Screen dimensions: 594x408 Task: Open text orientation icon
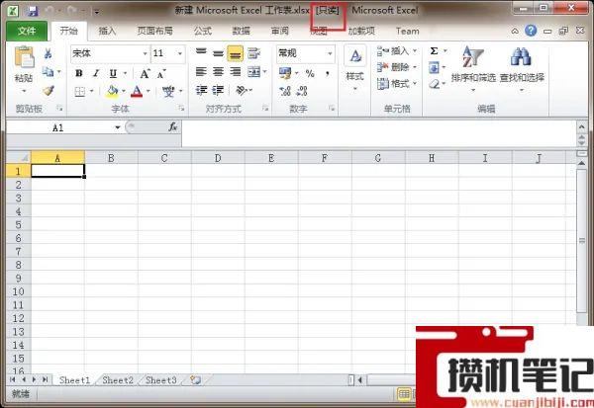(242, 90)
